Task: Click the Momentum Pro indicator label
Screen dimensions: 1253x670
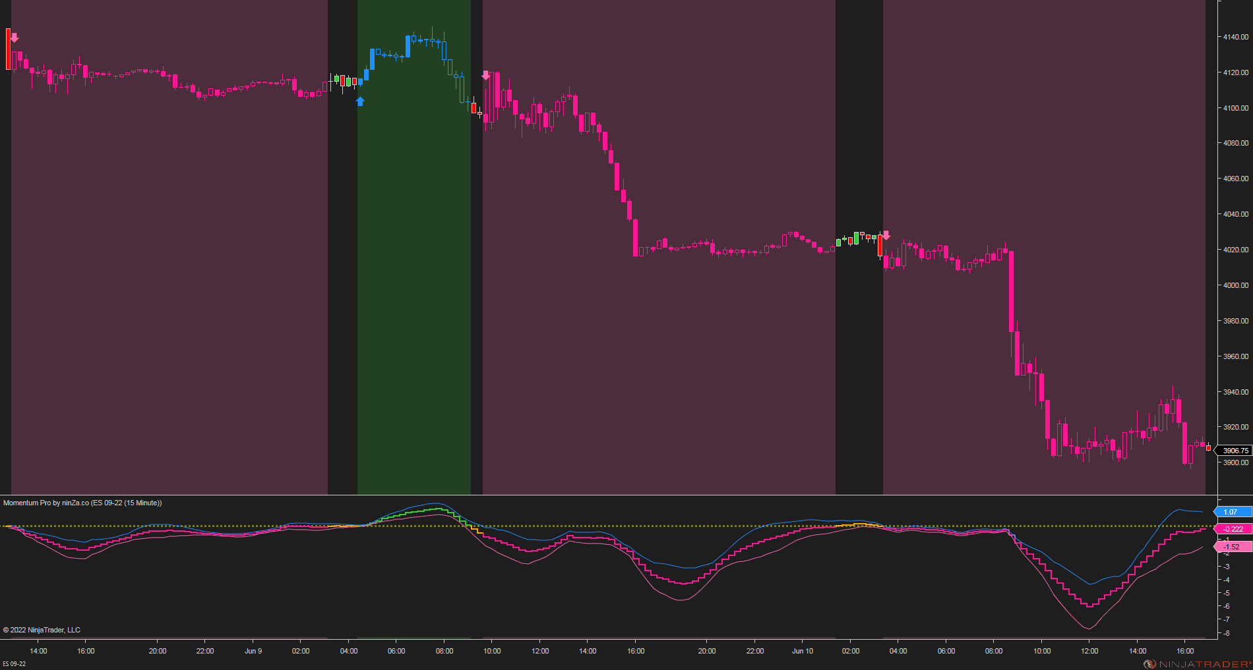Action: click(x=82, y=503)
